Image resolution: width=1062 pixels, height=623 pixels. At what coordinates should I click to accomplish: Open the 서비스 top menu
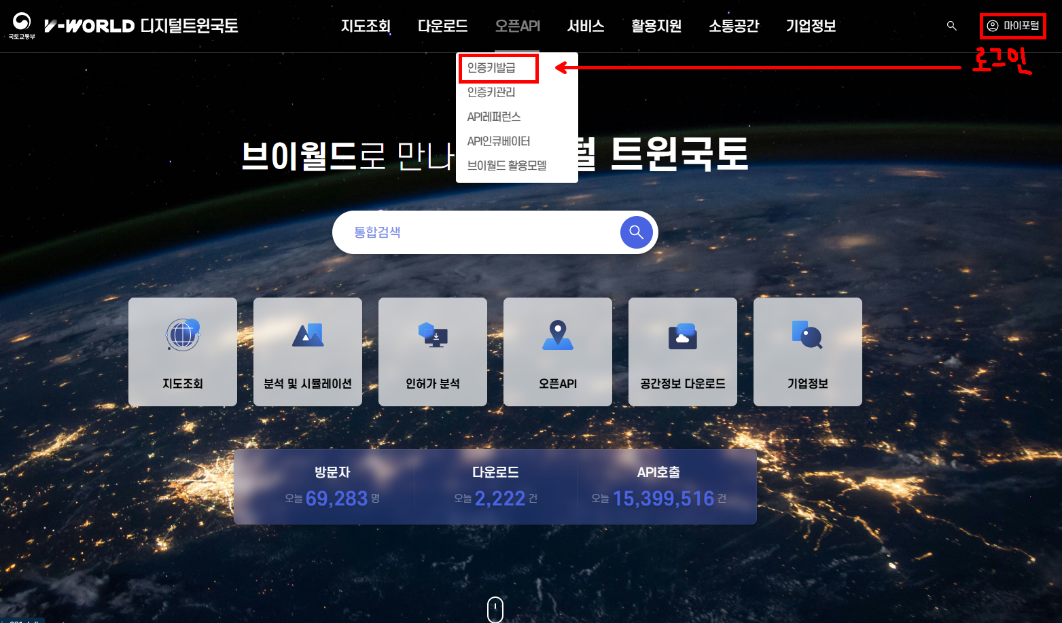pyautogui.click(x=586, y=26)
